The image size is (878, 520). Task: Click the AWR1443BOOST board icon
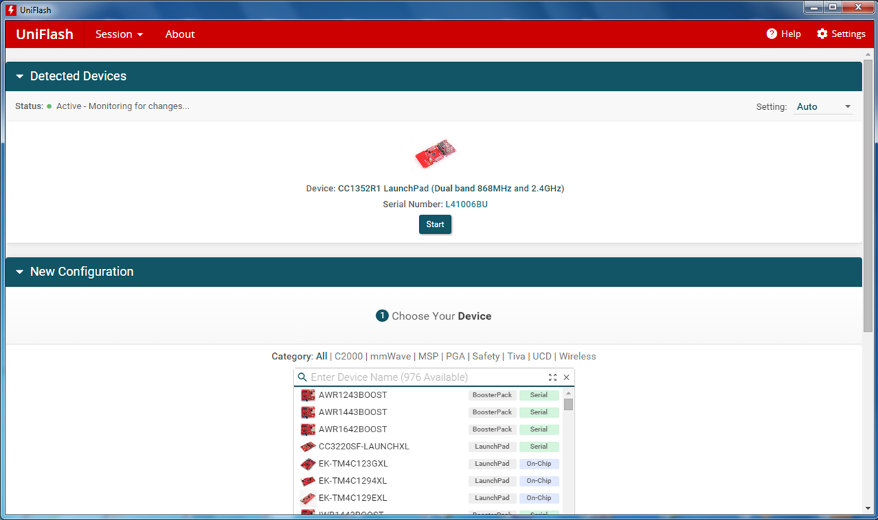coord(308,412)
